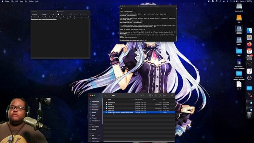Viewport: 254px width, 143px height.
Task: Open System Settings in the Dock
Action: tap(249, 58)
